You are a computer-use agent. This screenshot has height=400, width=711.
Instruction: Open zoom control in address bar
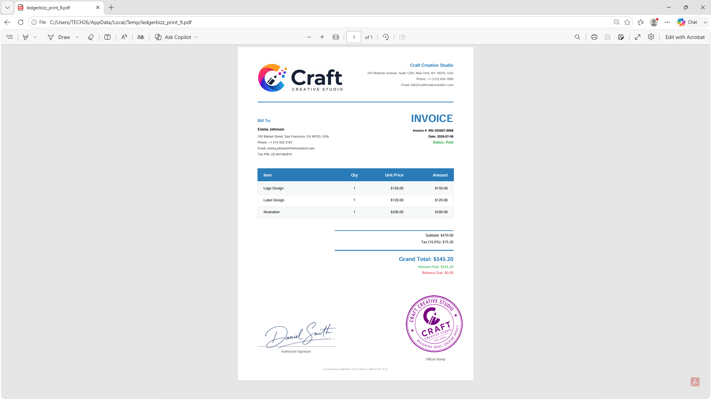(x=617, y=22)
